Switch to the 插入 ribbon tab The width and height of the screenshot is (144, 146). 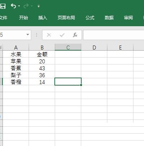pyautogui.click(x=42, y=18)
